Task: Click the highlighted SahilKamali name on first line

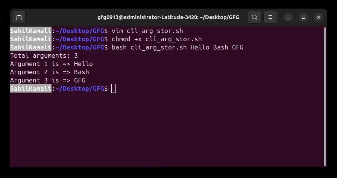Action: [x=31, y=31]
